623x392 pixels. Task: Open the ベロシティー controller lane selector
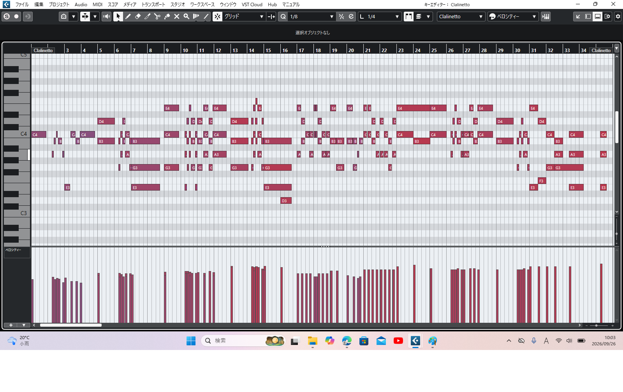coord(17,252)
